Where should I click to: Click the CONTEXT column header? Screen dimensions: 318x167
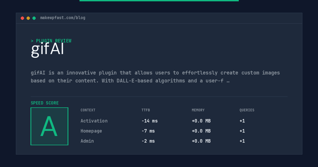88,110
